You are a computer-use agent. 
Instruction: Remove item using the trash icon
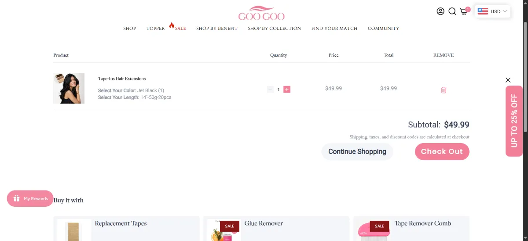tap(444, 90)
